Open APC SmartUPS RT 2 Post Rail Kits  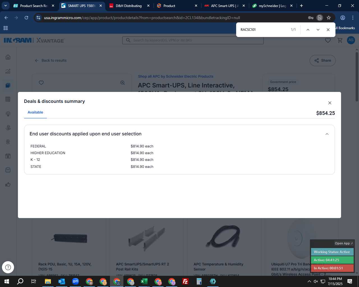tap(142, 267)
